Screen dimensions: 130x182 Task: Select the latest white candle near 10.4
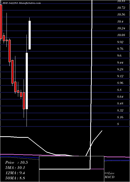coord(30,35)
